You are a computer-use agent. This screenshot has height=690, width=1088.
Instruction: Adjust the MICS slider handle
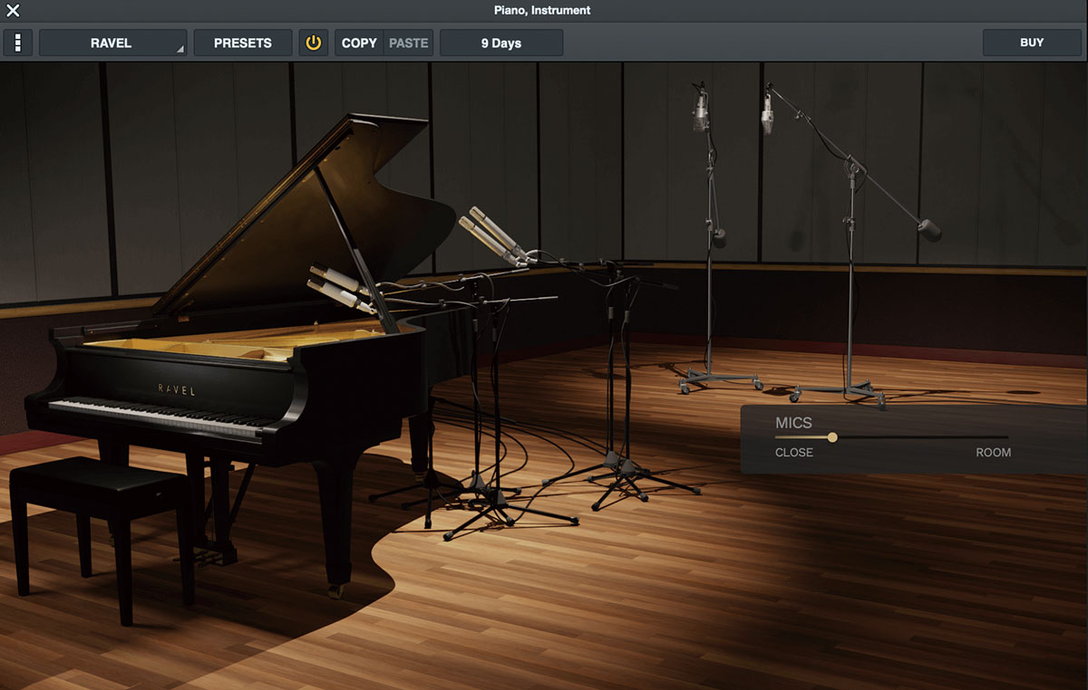832,437
